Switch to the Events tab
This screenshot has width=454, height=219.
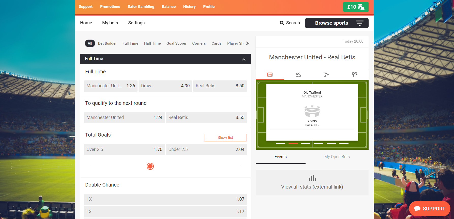[281, 157]
